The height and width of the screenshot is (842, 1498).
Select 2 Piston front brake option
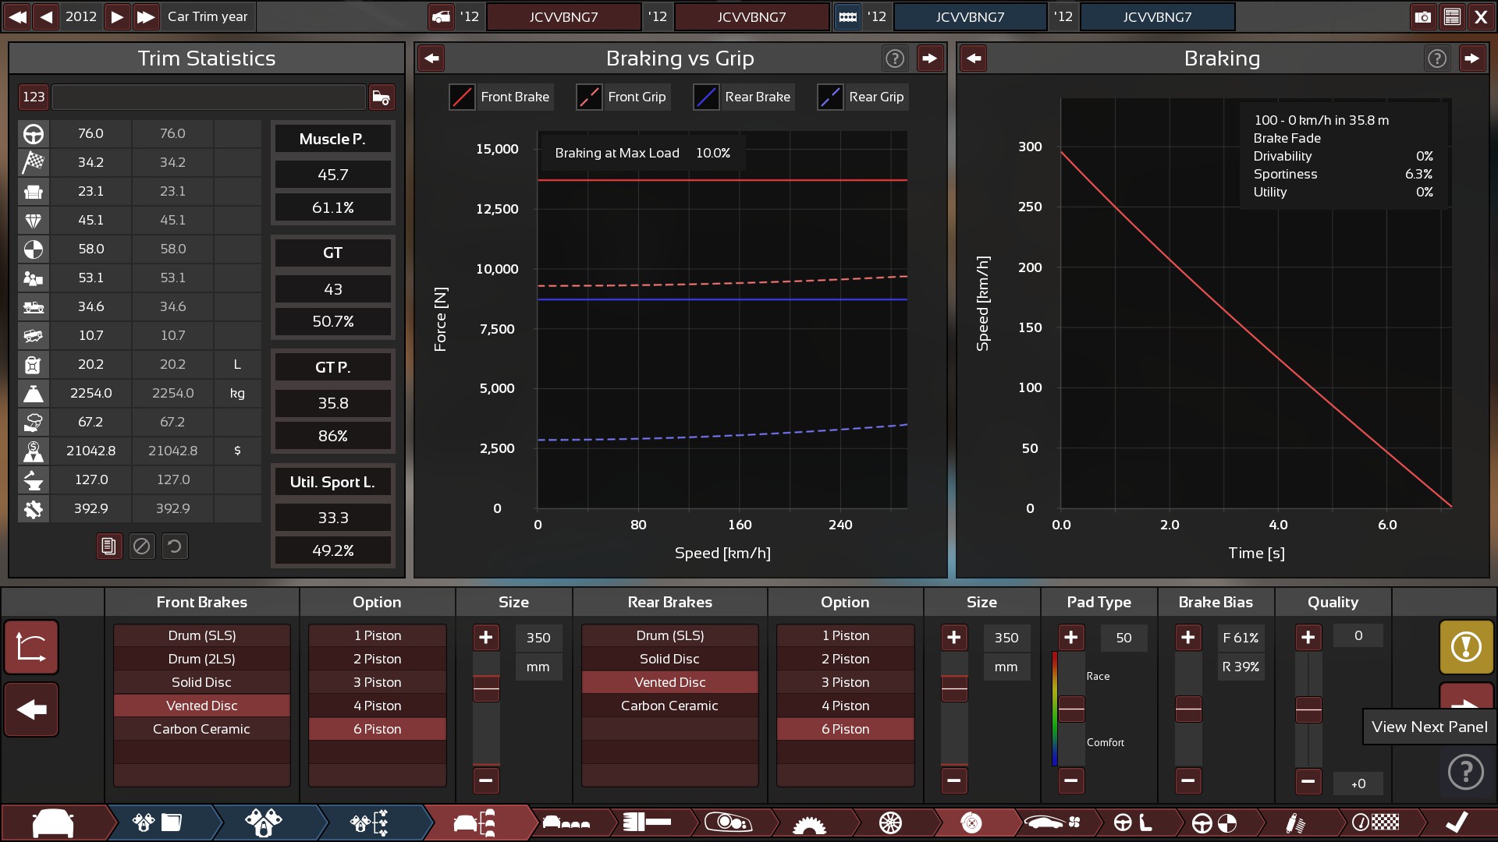tap(378, 659)
